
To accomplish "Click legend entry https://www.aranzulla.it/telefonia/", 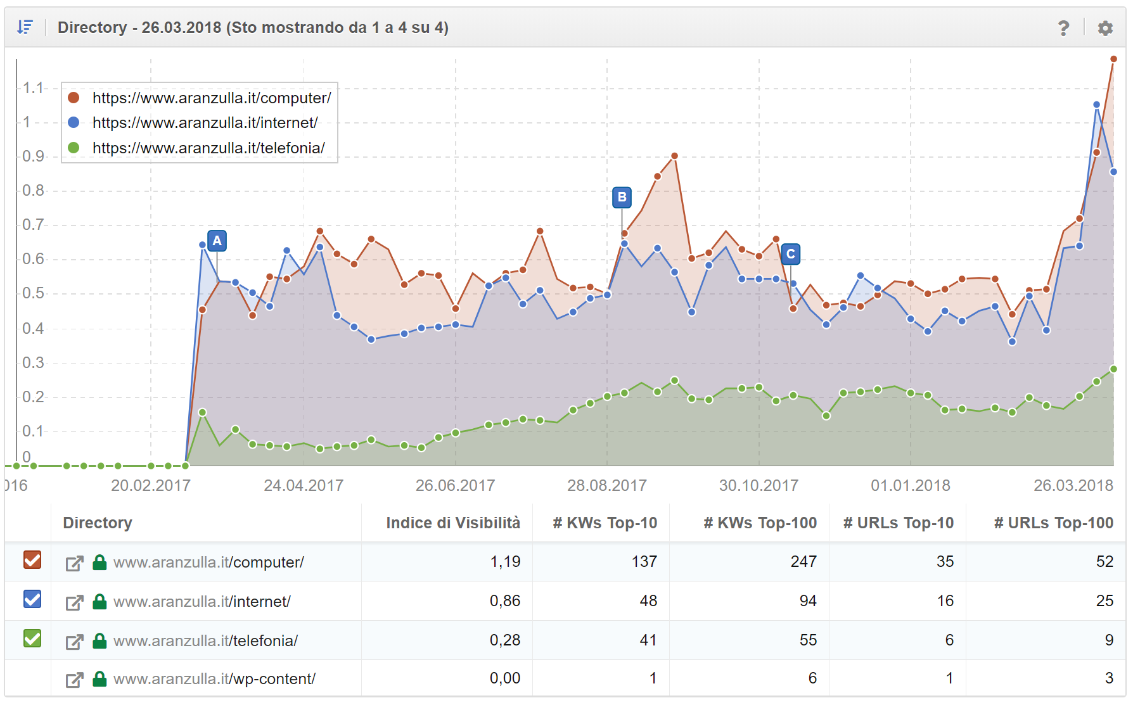I will click(208, 148).
